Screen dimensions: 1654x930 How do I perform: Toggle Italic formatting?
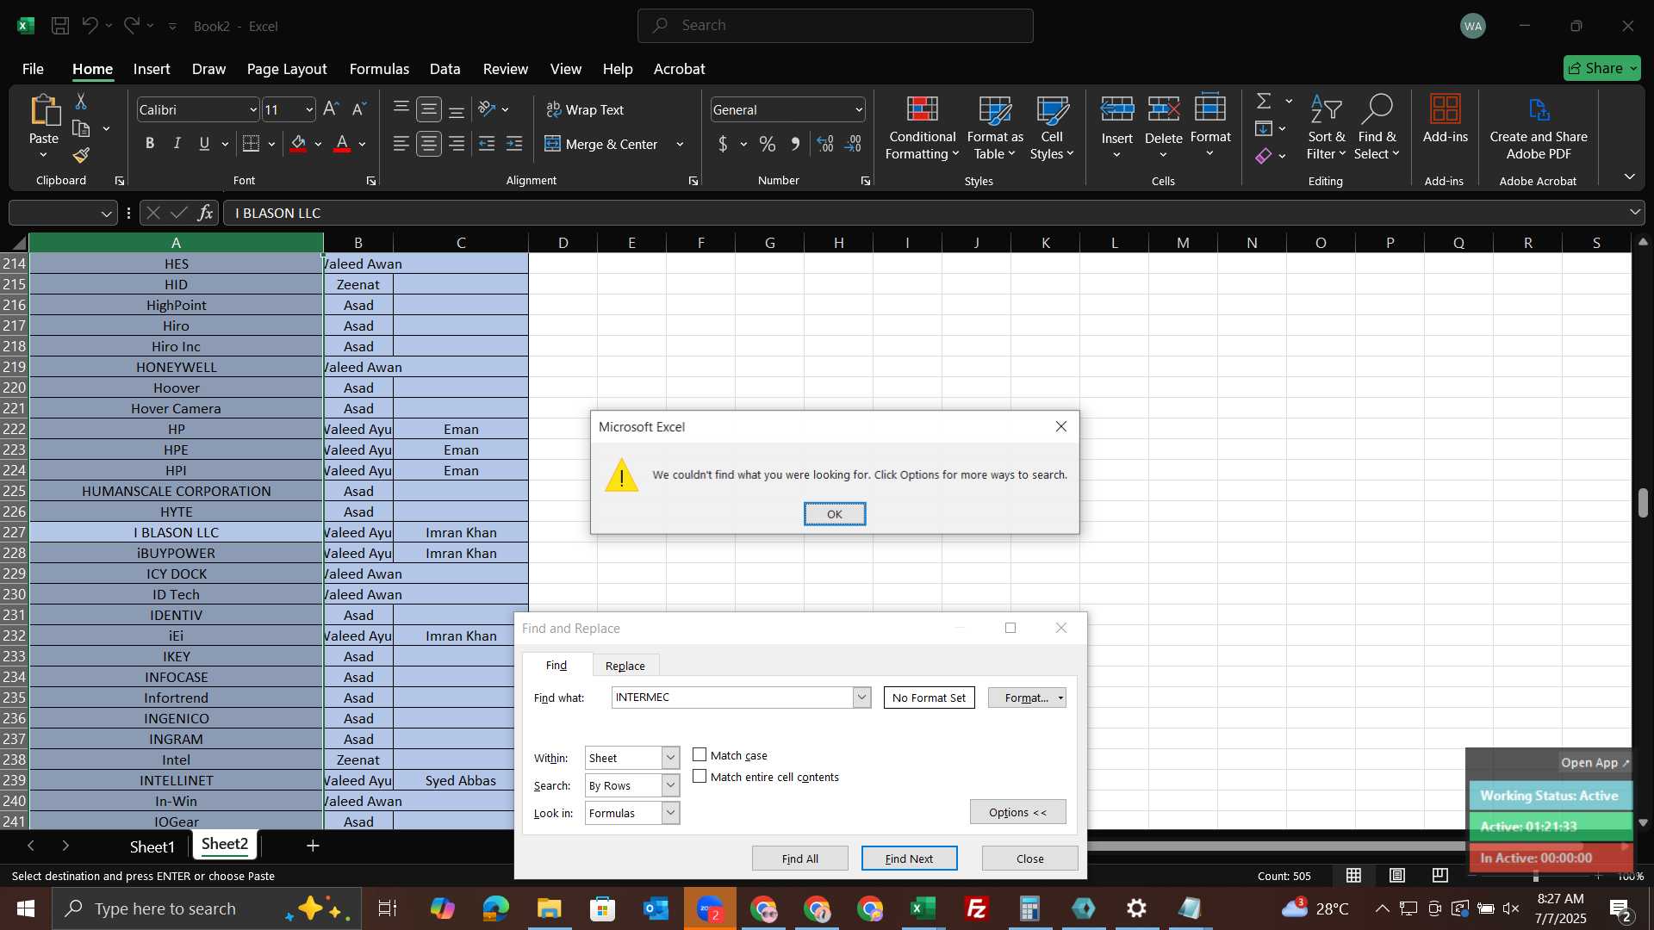click(x=177, y=144)
